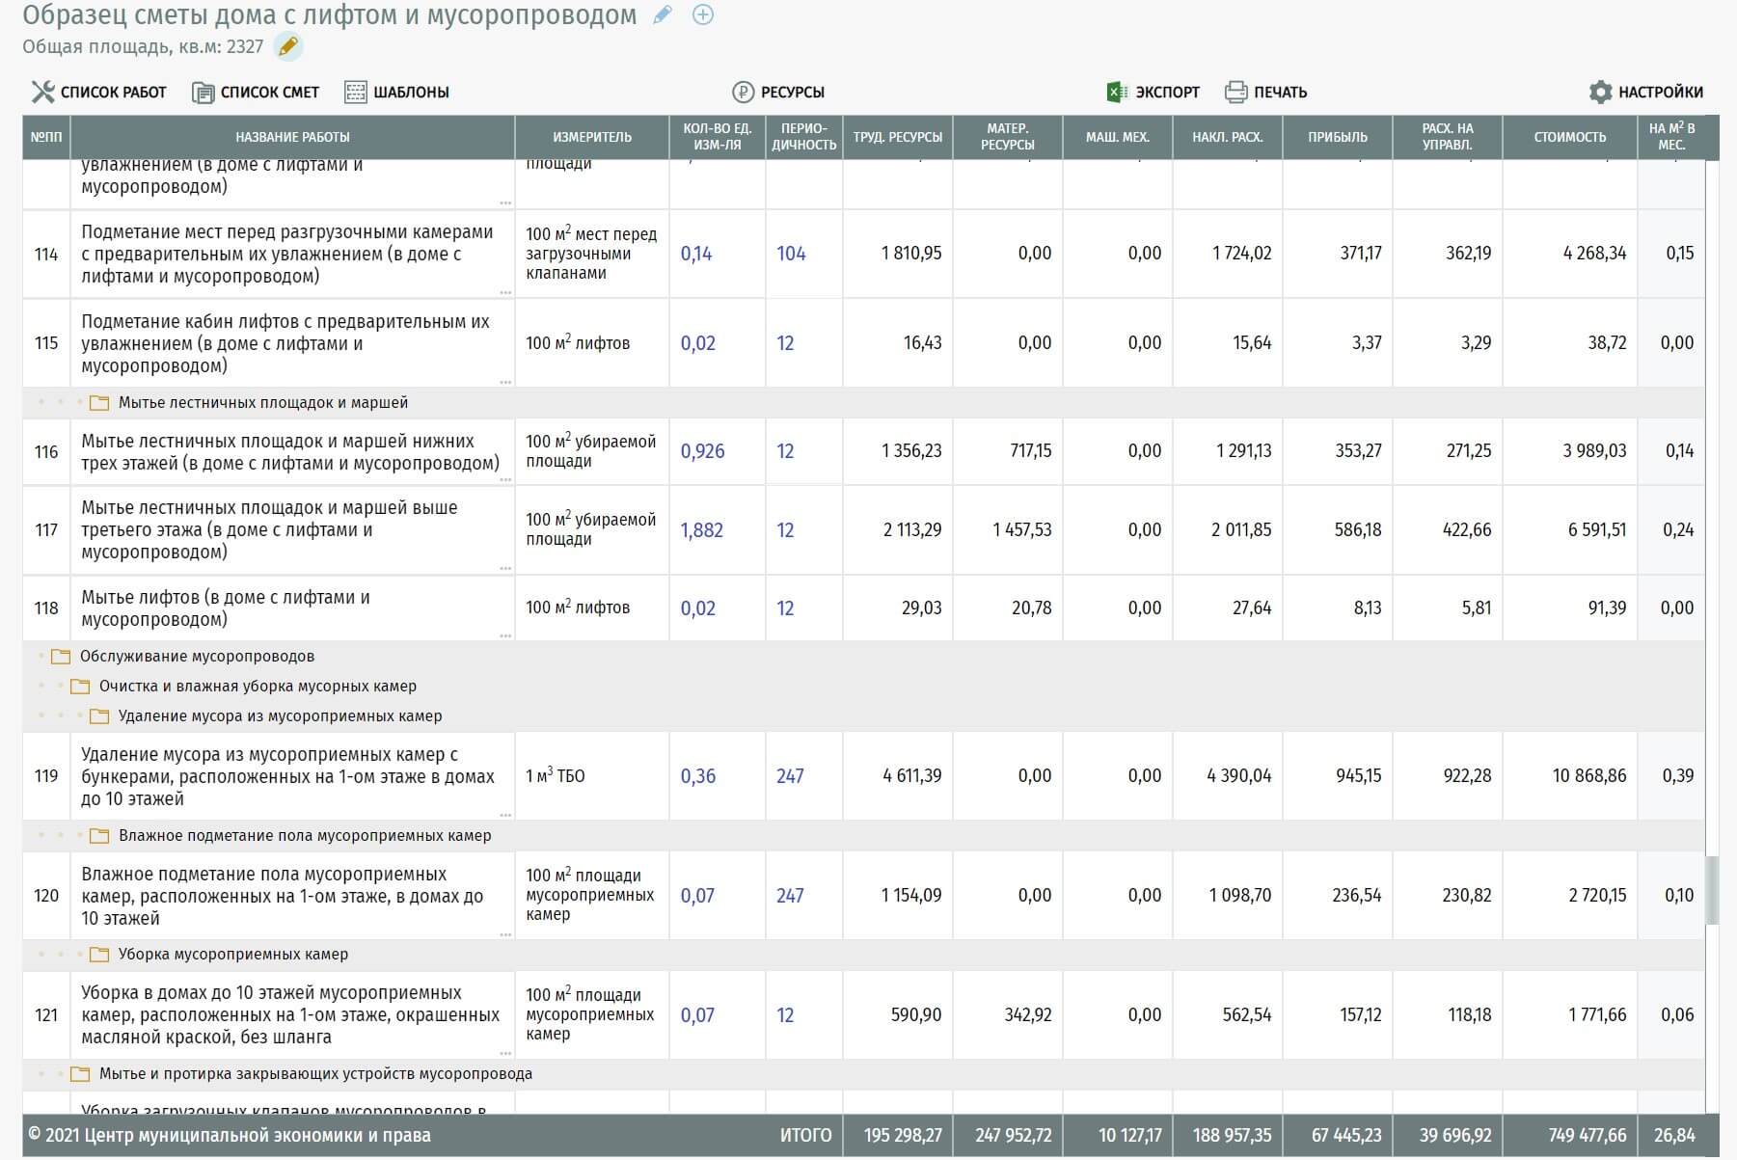Edit total area with yellow pencil icon
Viewport: 1737px width, 1160px height.
(x=287, y=46)
